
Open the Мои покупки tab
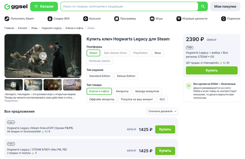225,6
